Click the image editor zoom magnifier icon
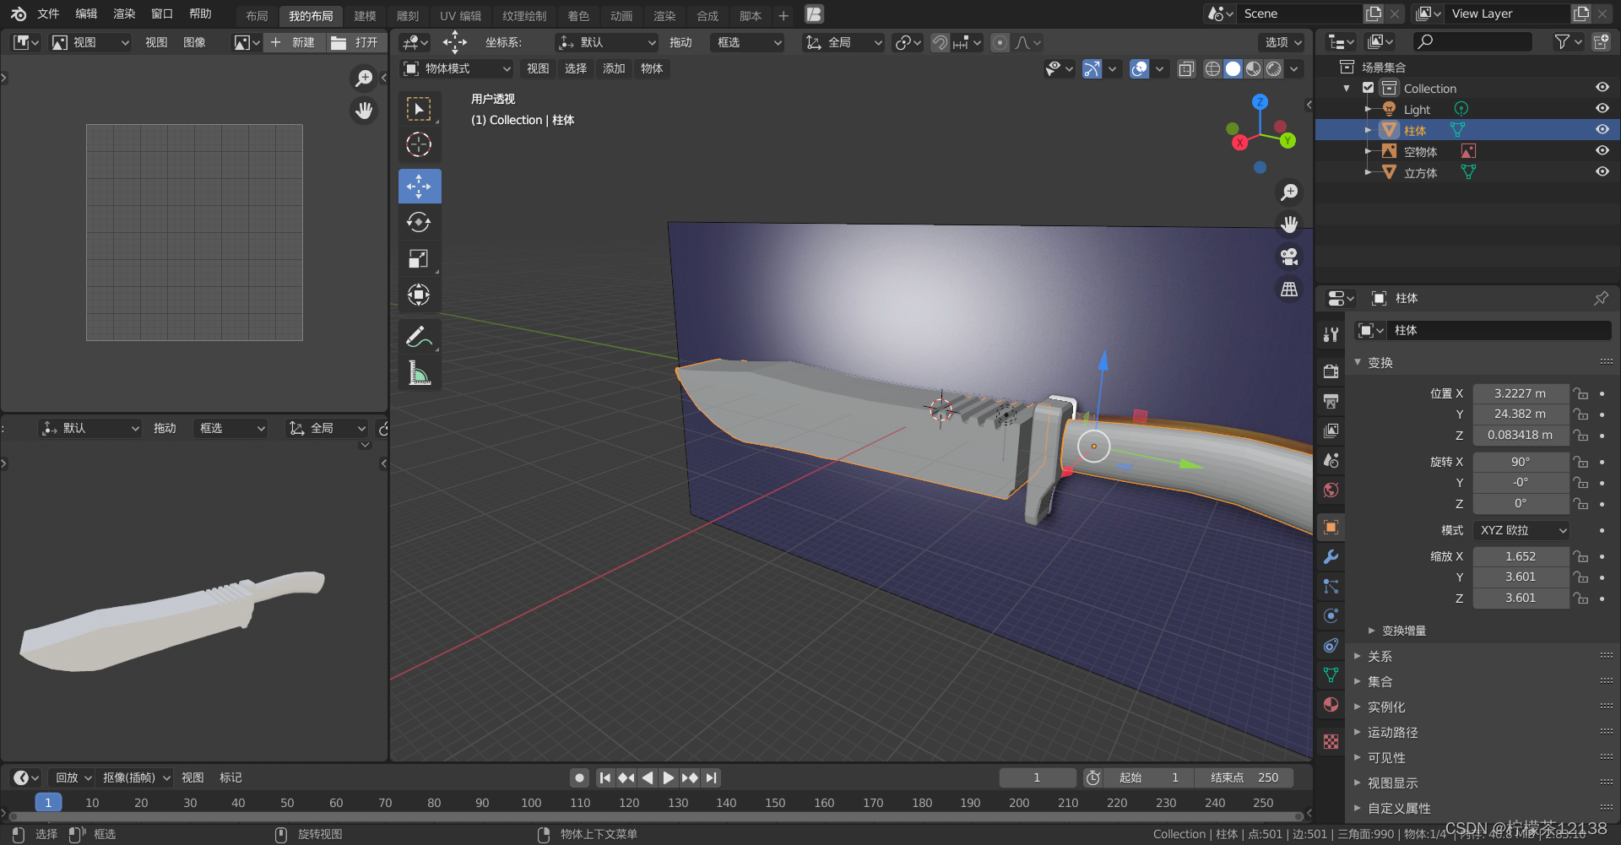 tap(364, 79)
